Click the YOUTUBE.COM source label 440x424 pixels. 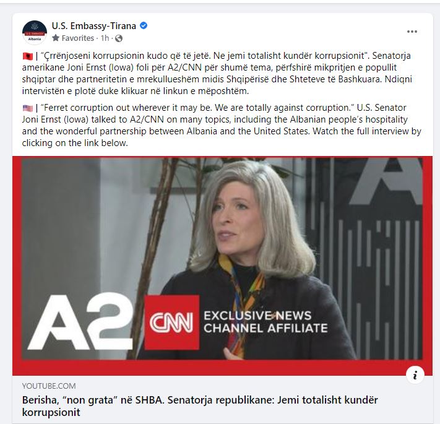click(x=49, y=386)
